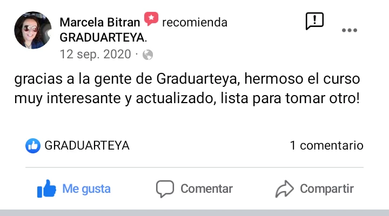Click the globe public audience icon

(147, 55)
